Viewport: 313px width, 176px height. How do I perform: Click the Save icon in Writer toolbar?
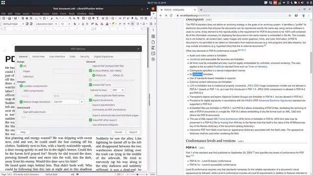15,19
